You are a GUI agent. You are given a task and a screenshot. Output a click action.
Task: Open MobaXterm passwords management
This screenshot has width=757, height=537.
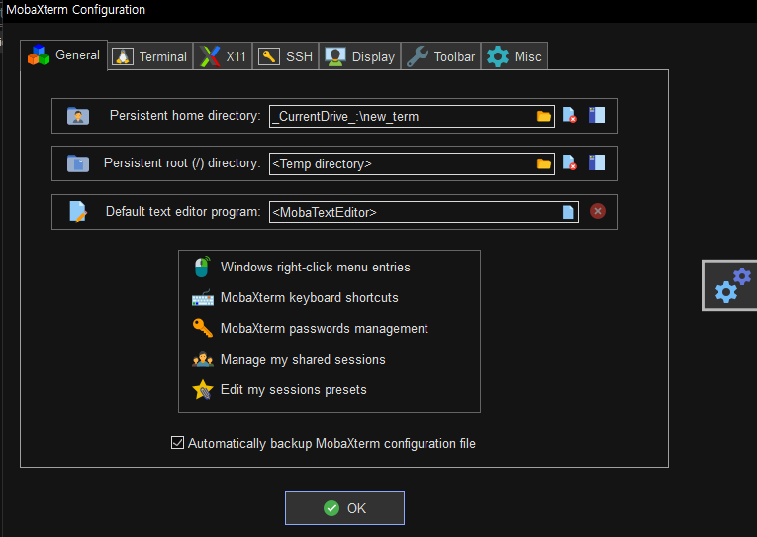(x=324, y=329)
